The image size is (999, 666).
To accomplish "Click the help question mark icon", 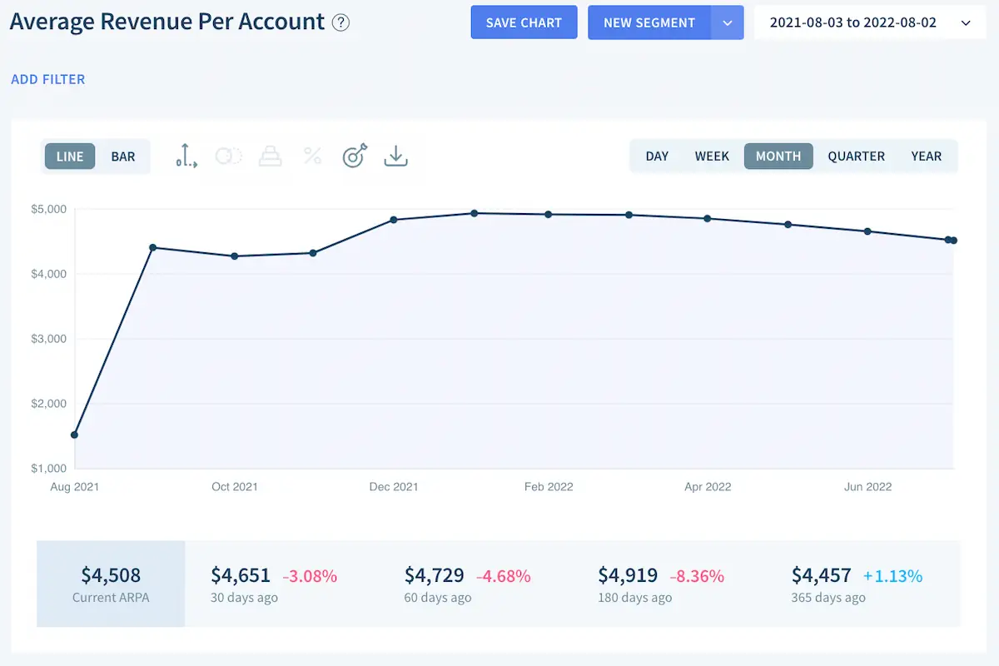I will coord(340,22).
